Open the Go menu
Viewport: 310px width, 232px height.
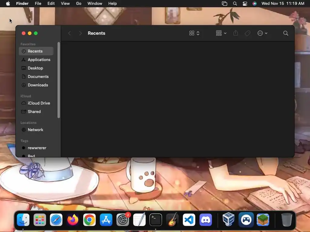point(79,4)
